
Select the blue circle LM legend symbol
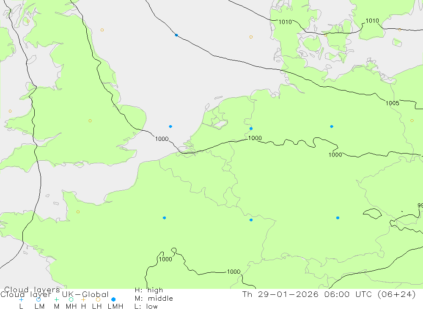click(x=38, y=299)
